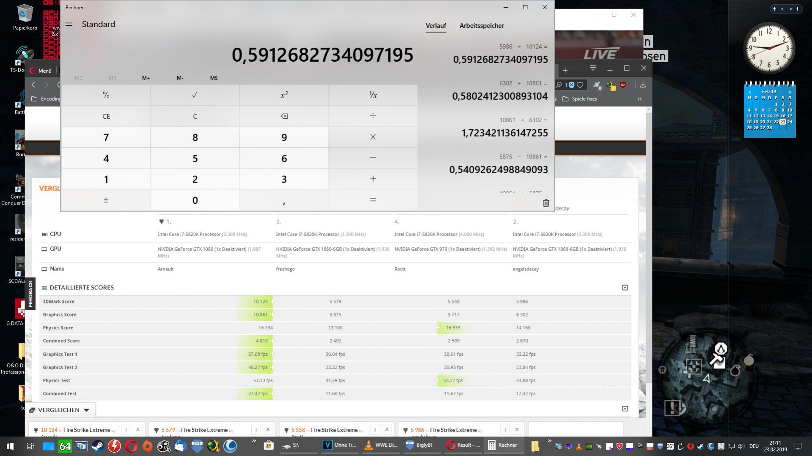Click the MS memory store button

[x=214, y=78]
